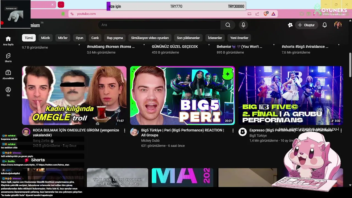Viewport: 352px width, 198px height.
Task: Open a new browser tab with the plus button
Action: click(61, 4)
